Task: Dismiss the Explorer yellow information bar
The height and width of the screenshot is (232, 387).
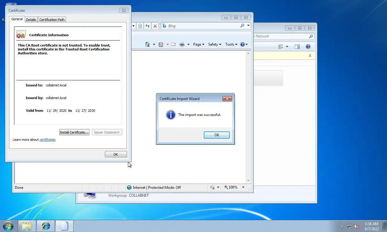Action: pos(310,56)
